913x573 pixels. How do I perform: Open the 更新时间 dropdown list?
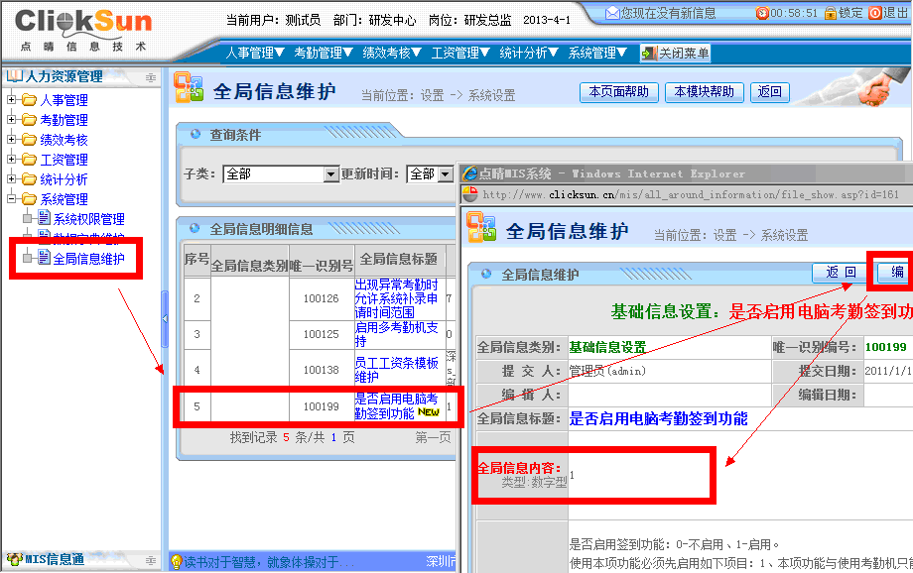point(445,174)
